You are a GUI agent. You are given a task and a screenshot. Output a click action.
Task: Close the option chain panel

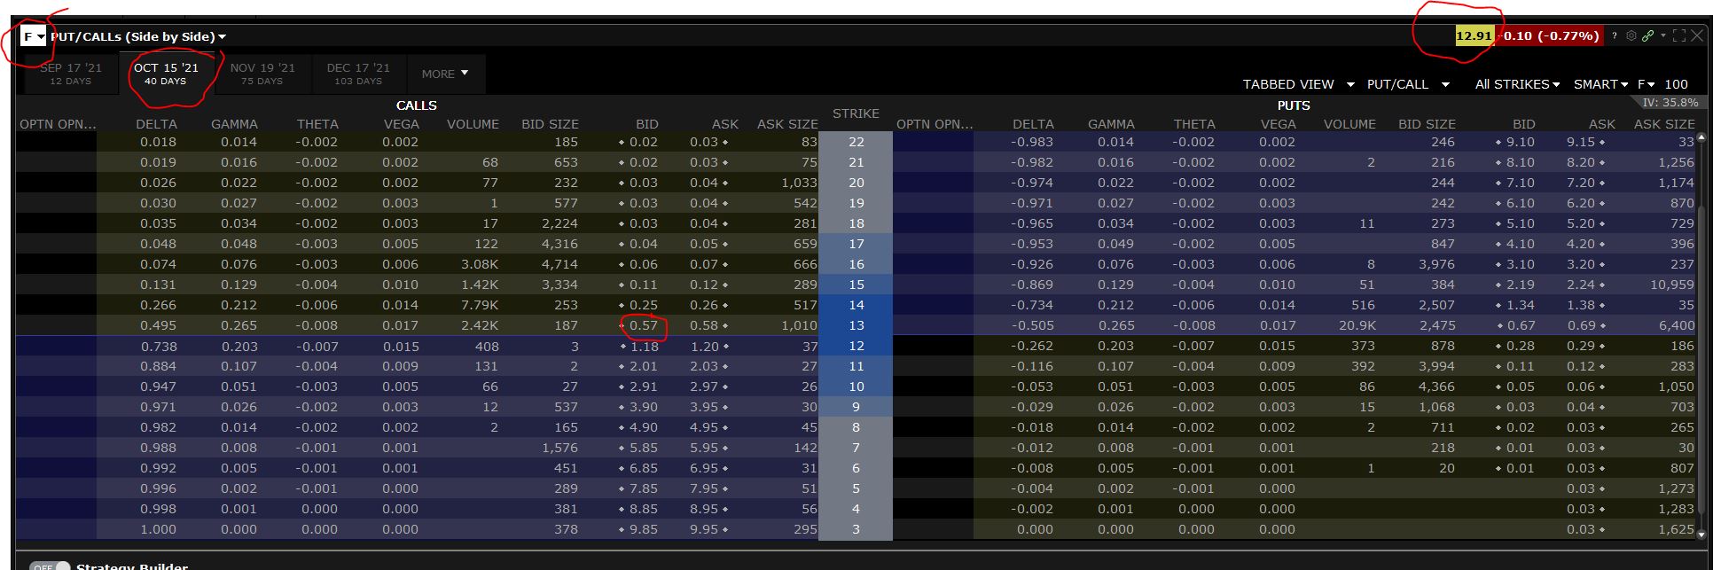tap(1696, 36)
